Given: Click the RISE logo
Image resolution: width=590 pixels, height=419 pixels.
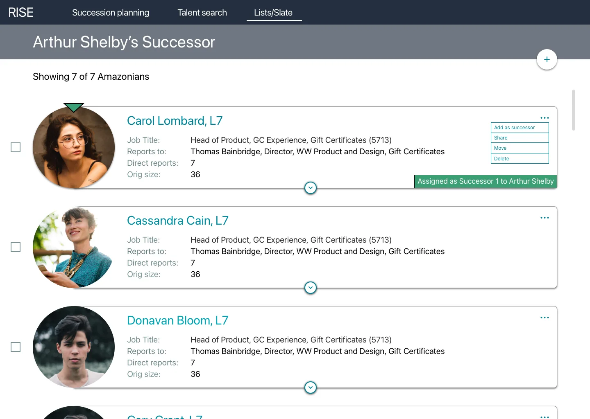Looking at the screenshot, I should pos(21,12).
